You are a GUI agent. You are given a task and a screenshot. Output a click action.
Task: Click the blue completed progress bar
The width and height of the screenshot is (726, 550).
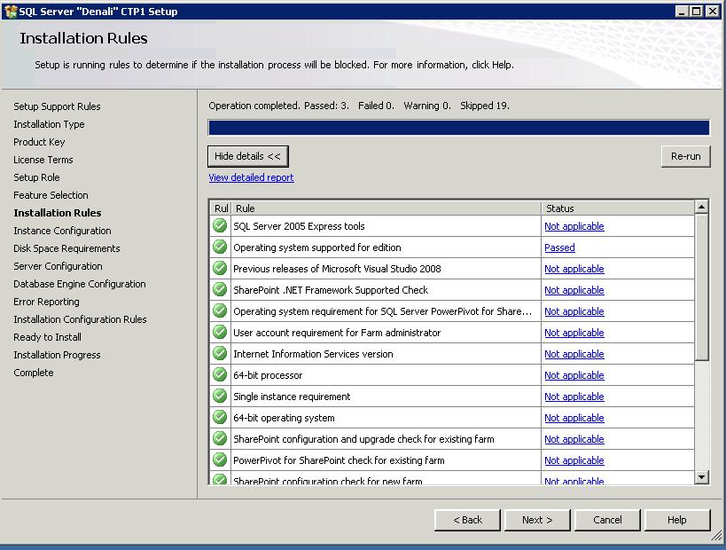(458, 128)
